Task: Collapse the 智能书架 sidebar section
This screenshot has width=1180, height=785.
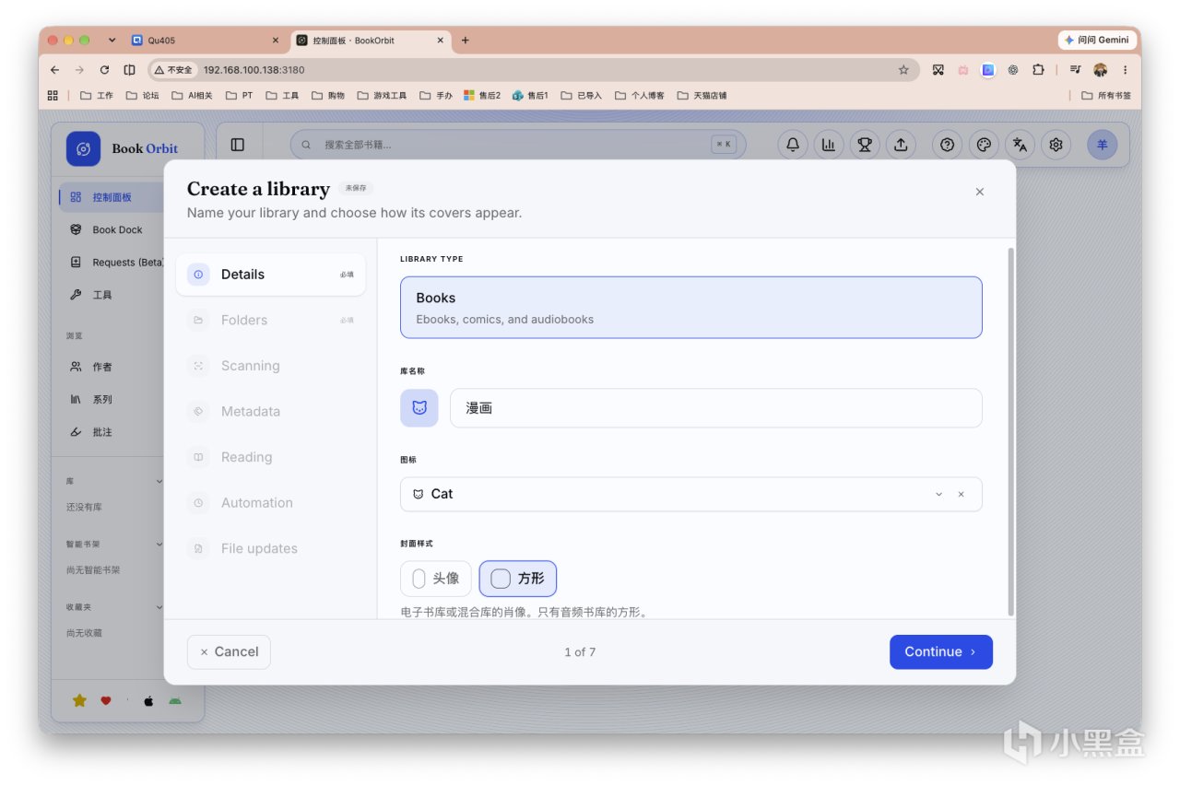Action: [x=159, y=545]
